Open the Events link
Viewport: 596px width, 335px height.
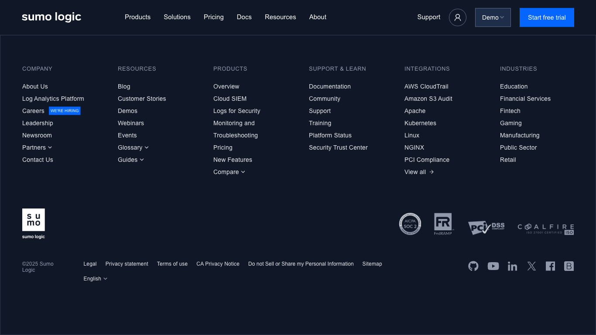tap(127, 135)
